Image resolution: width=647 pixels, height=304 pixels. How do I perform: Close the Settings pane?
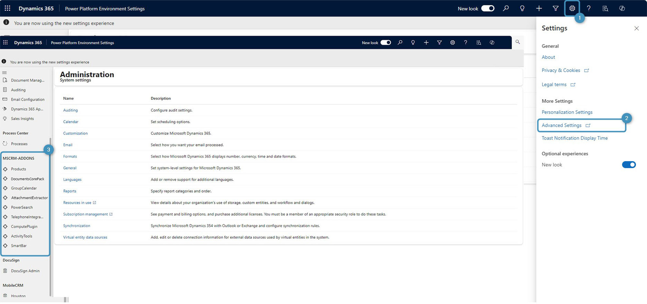tap(637, 28)
